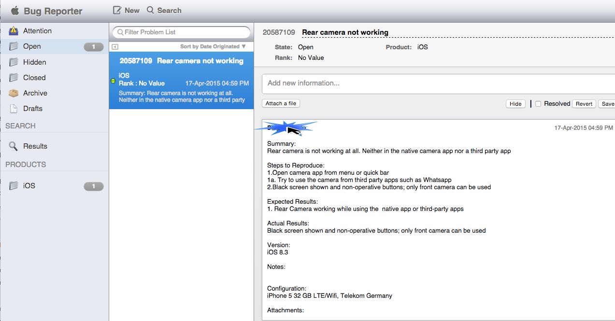This screenshot has width=615, height=321.
Task: Click the Attachments label
Action: (x=286, y=310)
